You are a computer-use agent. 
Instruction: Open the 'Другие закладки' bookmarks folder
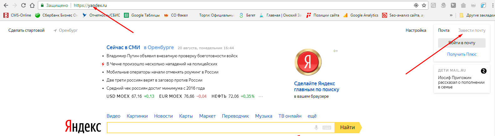click(x=477, y=15)
